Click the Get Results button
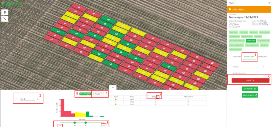Viewport: 272px width, 127px height. point(250,89)
